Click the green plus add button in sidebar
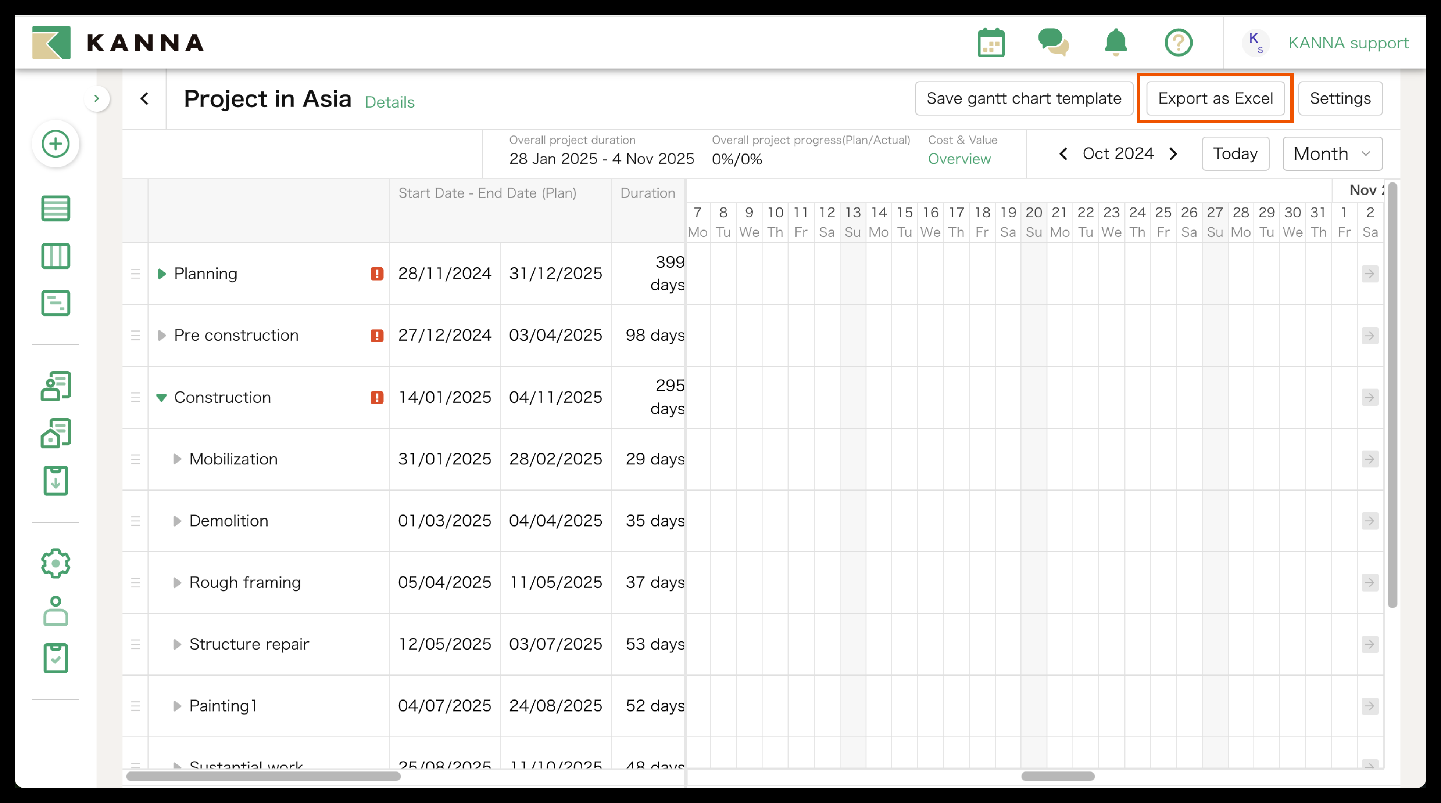Viewport: 1441px width, 803px height. pos(56,144)
